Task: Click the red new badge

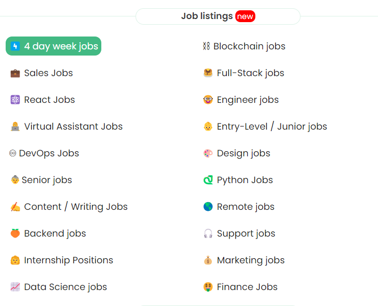Action: tap(245, 16)
